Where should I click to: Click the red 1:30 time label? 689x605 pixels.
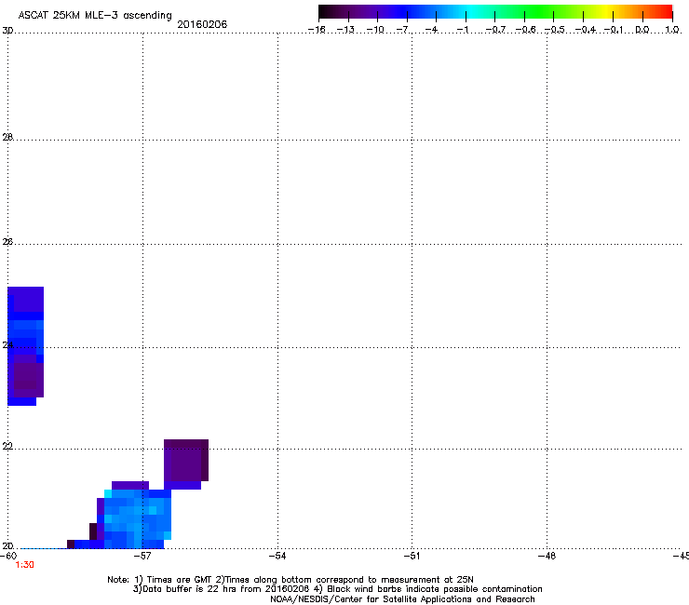[x=24, y=565]
